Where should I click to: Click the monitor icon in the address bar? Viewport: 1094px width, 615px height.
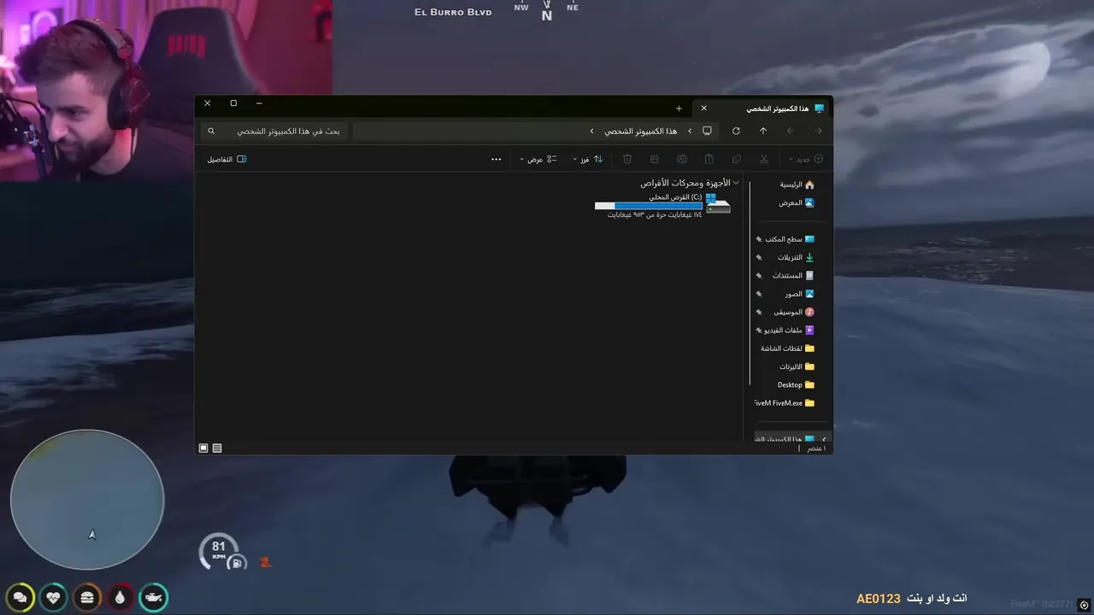[707, 131]
